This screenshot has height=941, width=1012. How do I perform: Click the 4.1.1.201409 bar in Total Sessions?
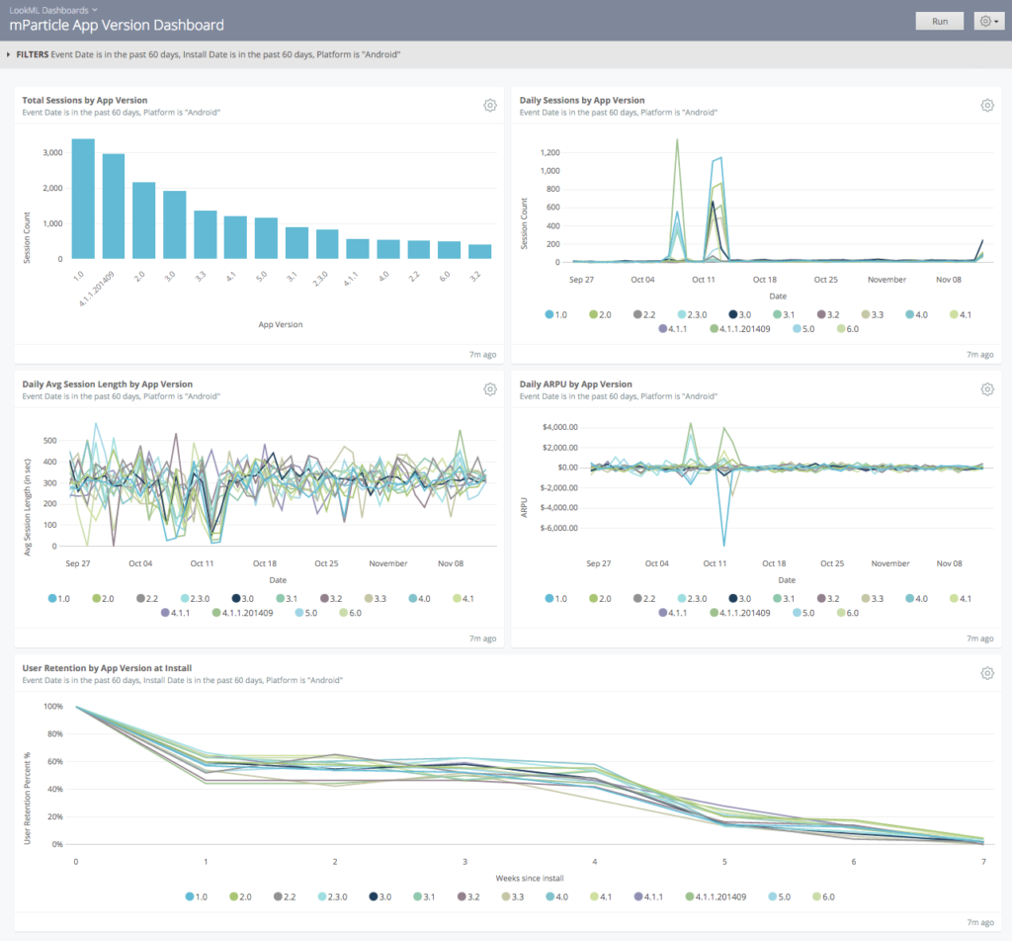pos(114,207)
